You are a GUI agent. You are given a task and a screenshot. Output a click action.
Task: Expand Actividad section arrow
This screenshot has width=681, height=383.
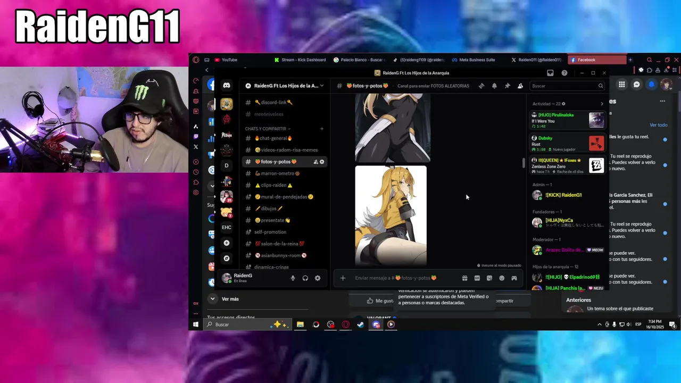[602, 104]
